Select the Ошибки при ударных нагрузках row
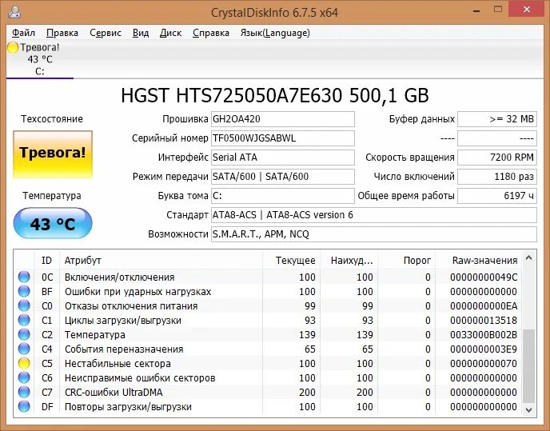Viewport: 550px width, 431px height. click(x=268, y=291)
